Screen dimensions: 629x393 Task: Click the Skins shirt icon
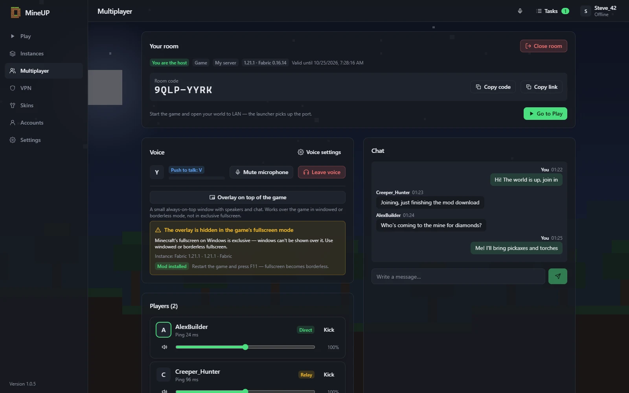pyautogui.click(x=13, y=105)
